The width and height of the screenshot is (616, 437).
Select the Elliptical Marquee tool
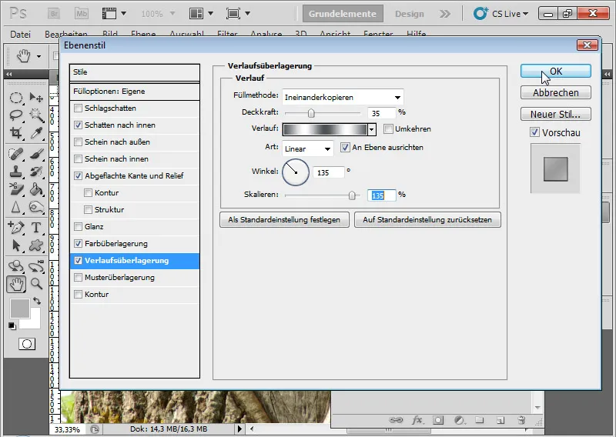(15, 98)
